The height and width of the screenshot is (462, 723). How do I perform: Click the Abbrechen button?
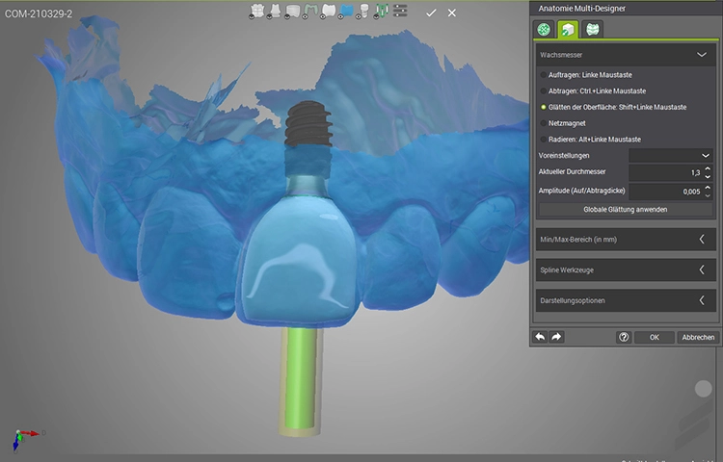(698, 338)
